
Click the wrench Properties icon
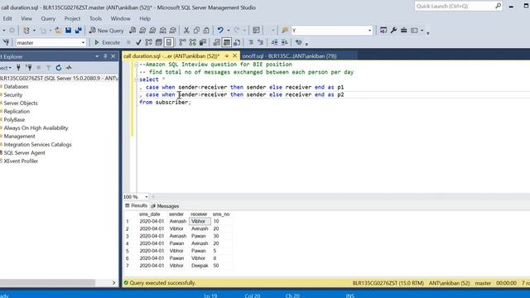pyautogui.click(x=393, y=31)
